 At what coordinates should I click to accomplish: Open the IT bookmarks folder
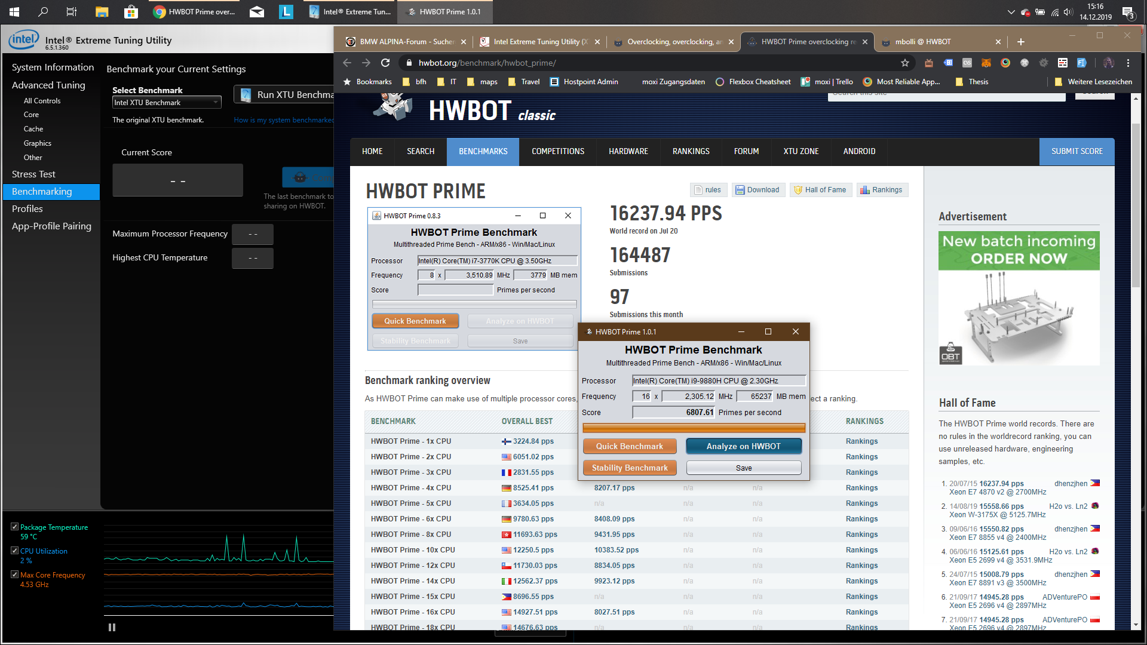click(447, 82)
